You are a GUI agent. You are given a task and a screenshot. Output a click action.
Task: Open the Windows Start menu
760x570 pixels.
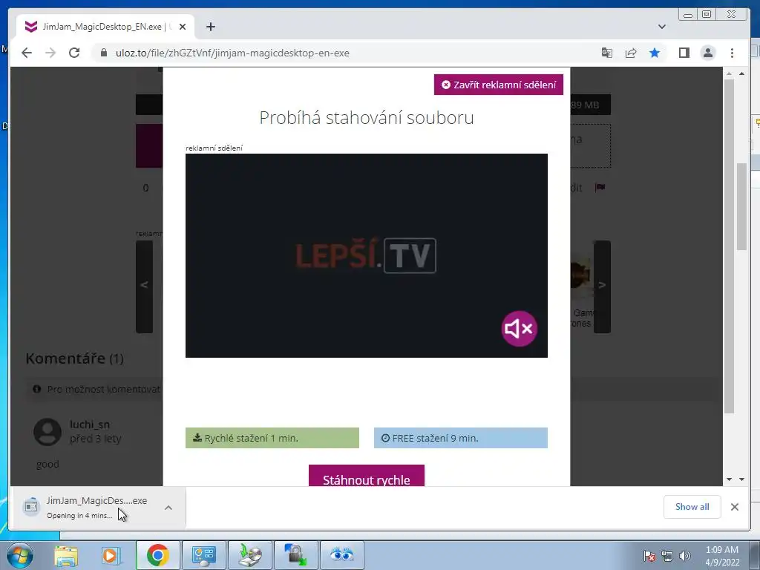coord(20,555)
